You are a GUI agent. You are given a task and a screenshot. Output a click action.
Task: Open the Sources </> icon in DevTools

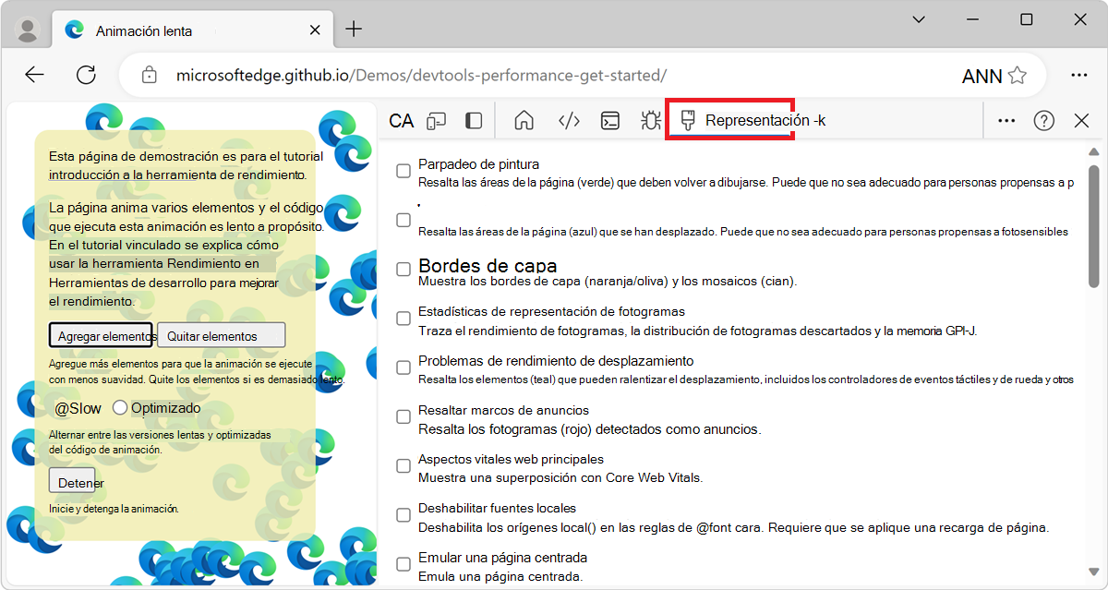coord(569,120)
